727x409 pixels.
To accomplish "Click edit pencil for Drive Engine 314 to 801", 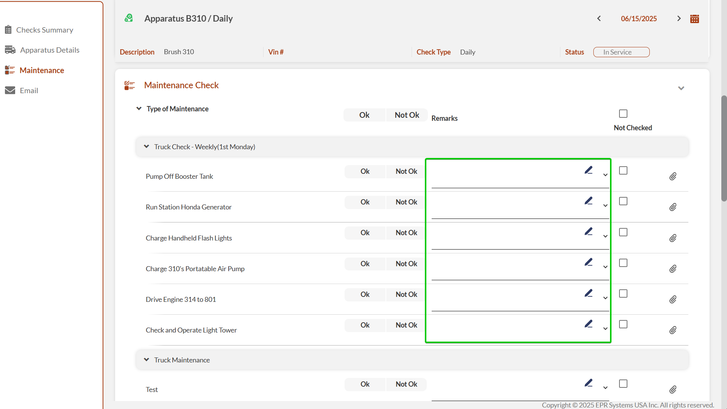I will (x=588, y=293).
